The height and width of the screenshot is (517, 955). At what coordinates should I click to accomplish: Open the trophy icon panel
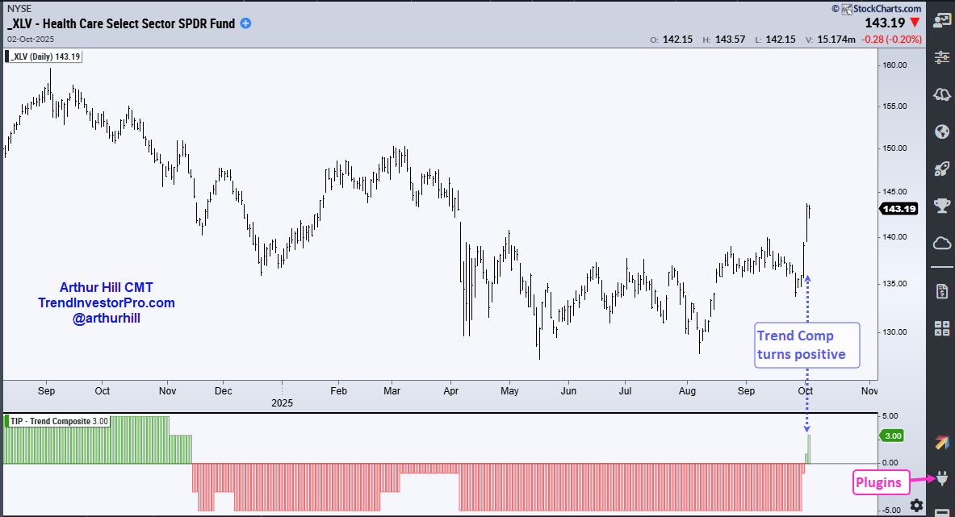coord(941,206)
